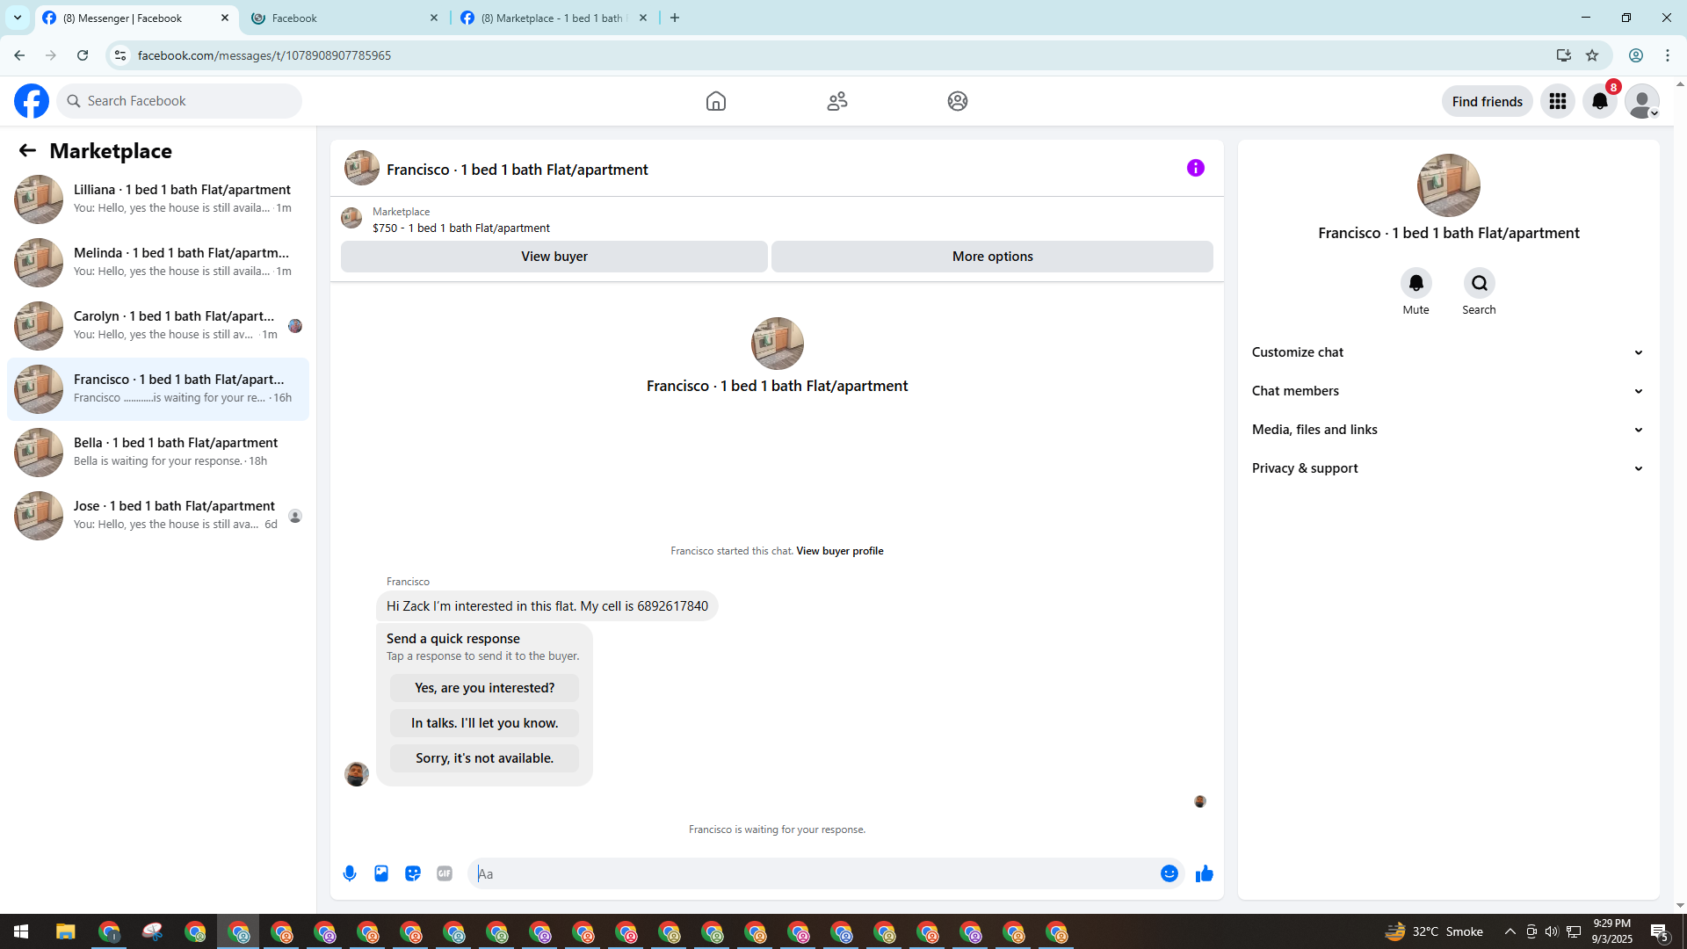Click the volume icon in system tray

tap(1552, 931)
